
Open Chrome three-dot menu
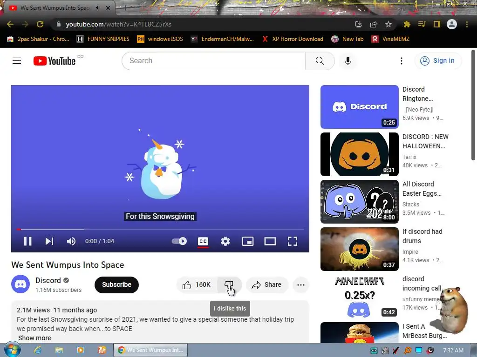467,24
